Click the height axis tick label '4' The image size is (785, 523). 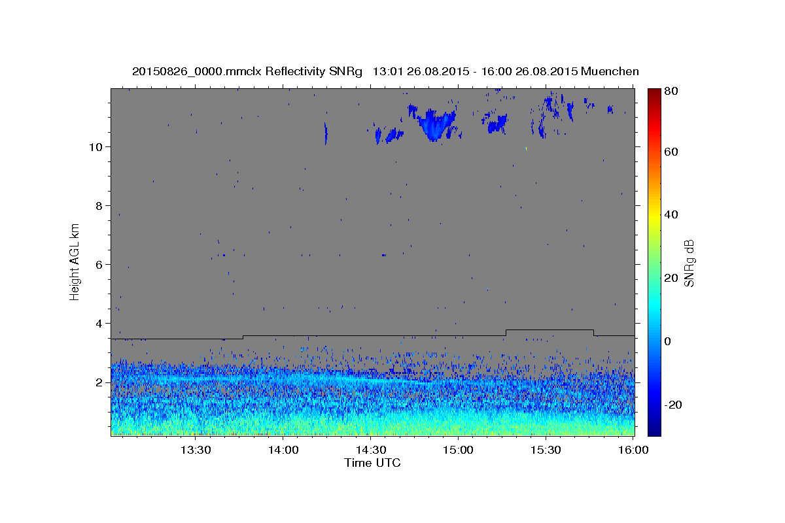coord(100,323)
